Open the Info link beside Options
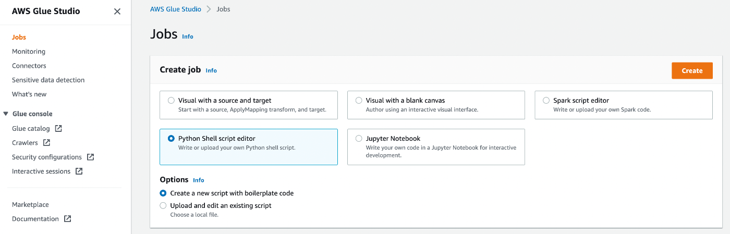The width and height of the screenshot is (730, 234). coord(199,180)
